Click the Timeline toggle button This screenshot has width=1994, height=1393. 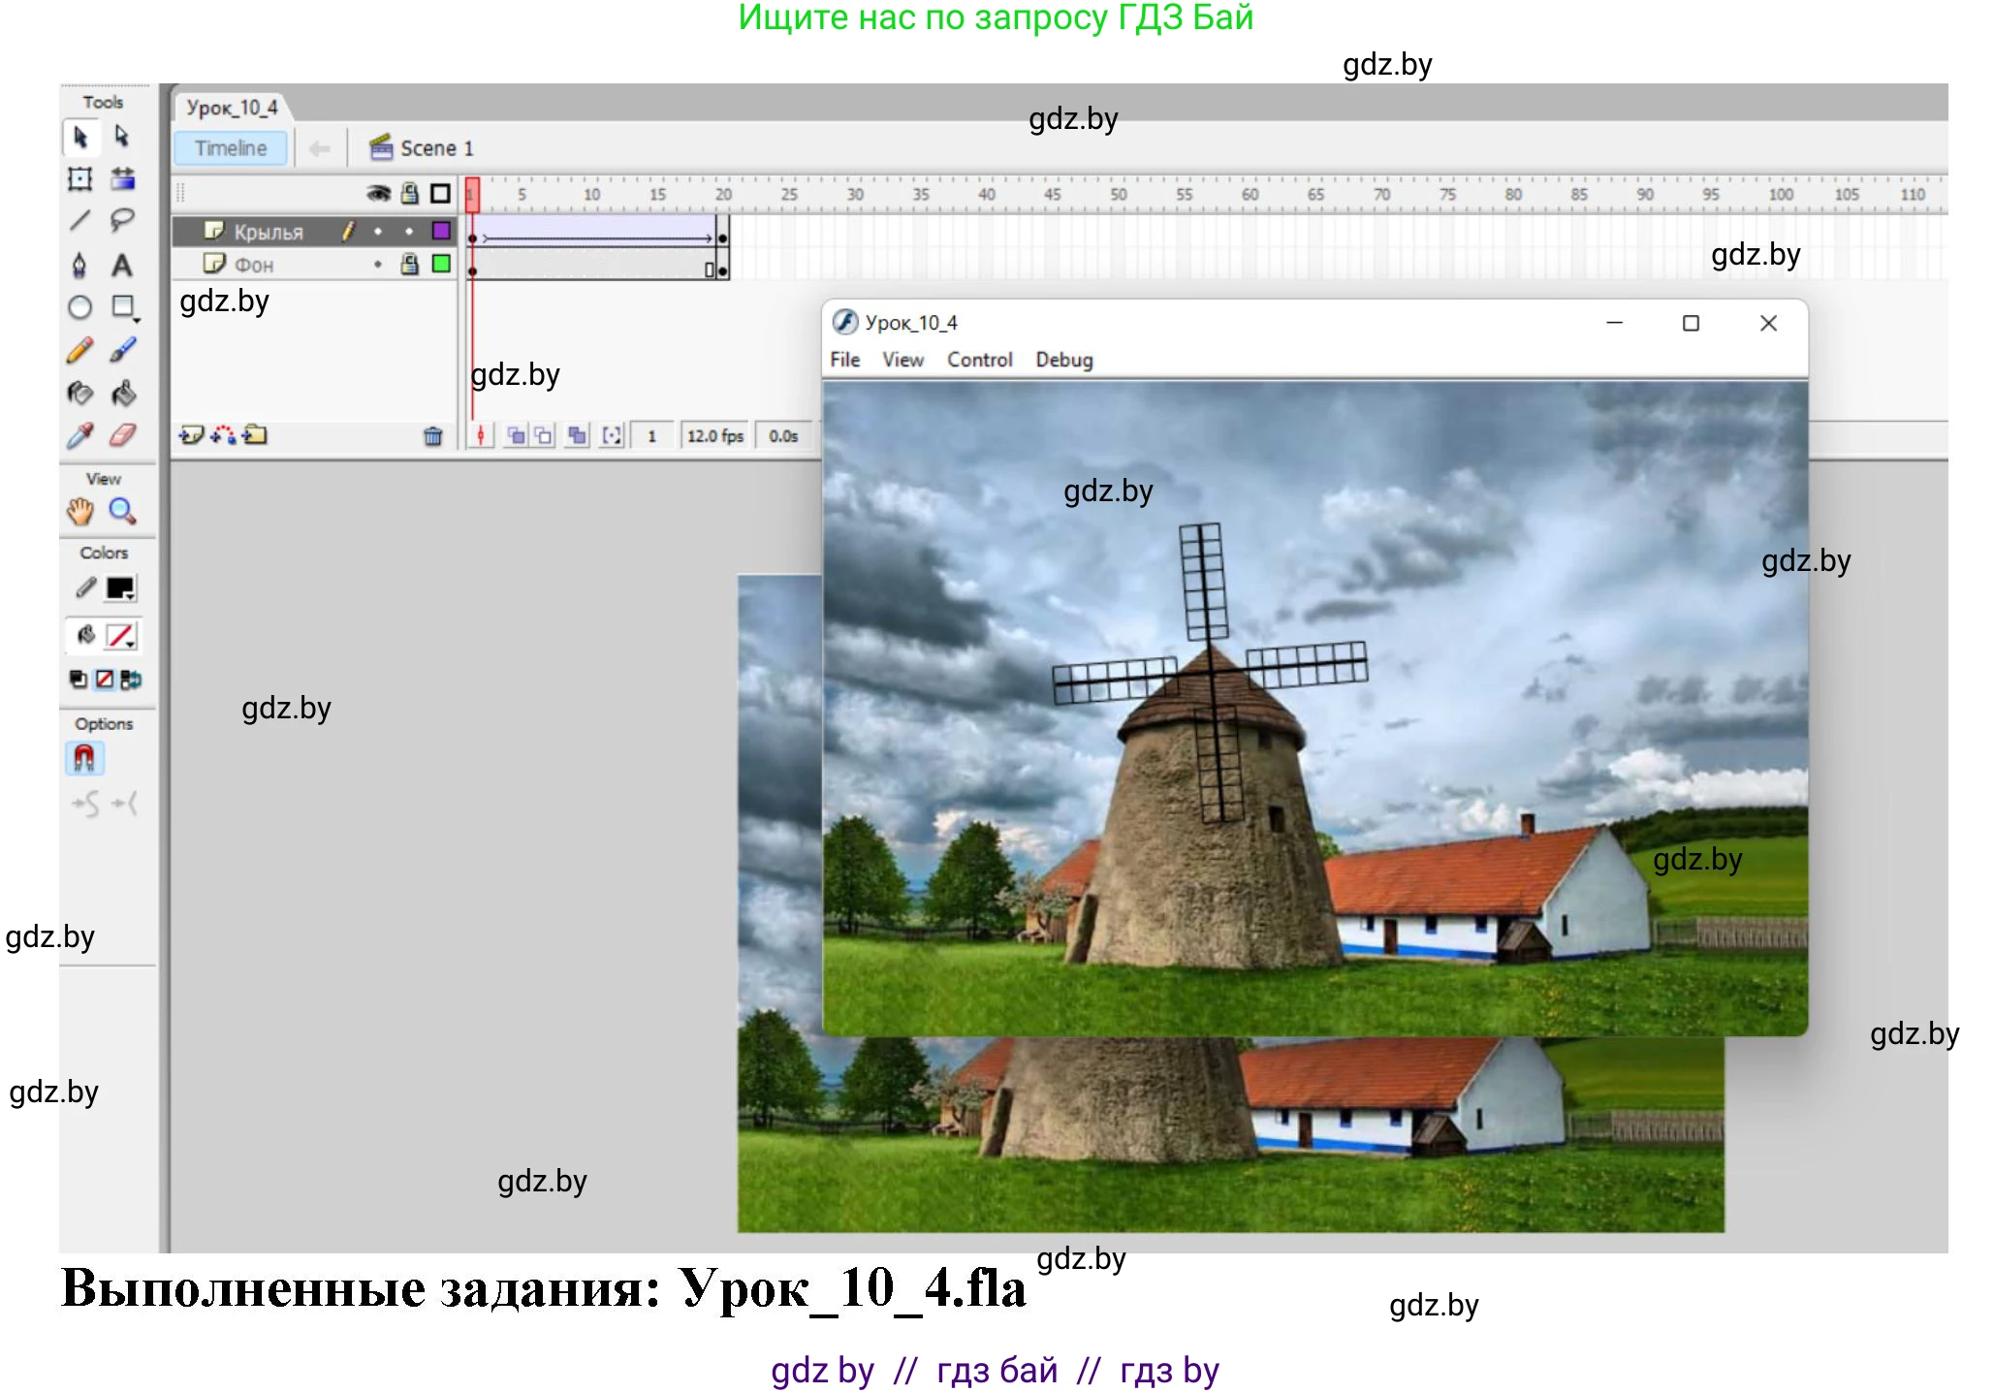point(231,148)
